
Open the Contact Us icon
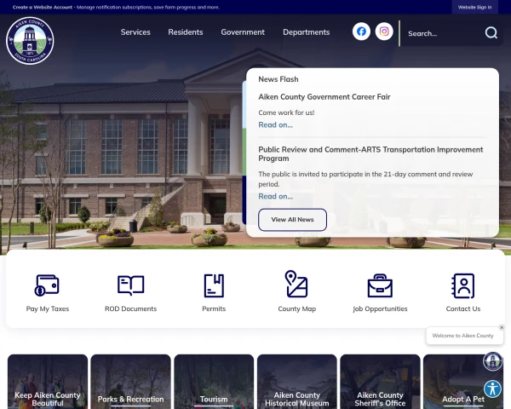pyautogui.click(x=463, y=285)
